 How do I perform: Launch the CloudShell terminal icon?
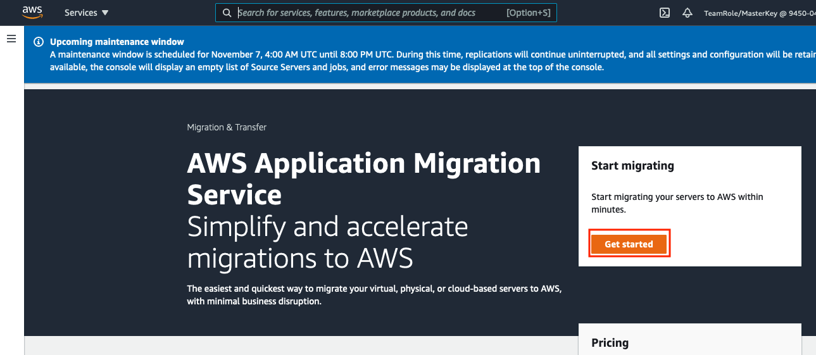tap(665, 13)
